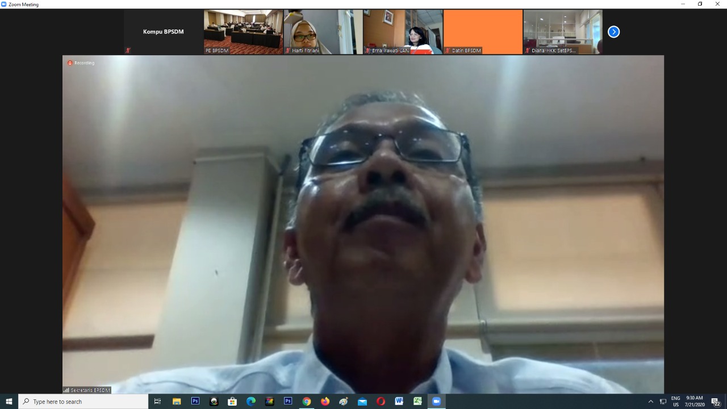Viewport: 727px width, 409px height.
Task: Open the round black eye-shaped taskbar app
Action: point(214,402)
